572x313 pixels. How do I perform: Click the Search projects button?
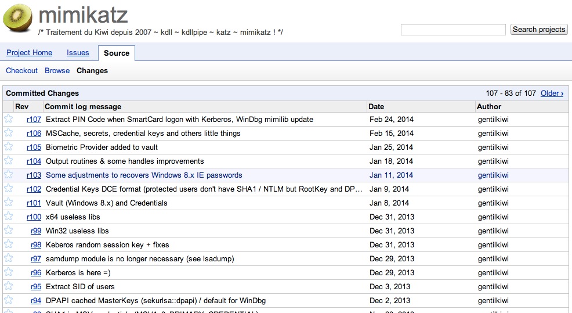tap(539, 29)
